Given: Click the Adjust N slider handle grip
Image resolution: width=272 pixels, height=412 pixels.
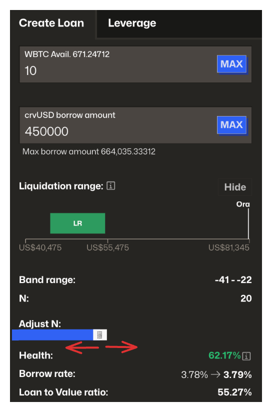Looking at the screenshot, I should coord(100,335).
